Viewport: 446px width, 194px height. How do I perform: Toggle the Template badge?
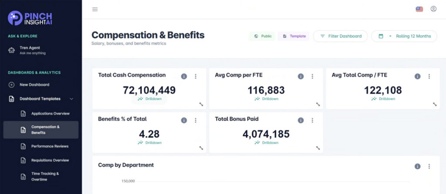click(x=294, y=36)
